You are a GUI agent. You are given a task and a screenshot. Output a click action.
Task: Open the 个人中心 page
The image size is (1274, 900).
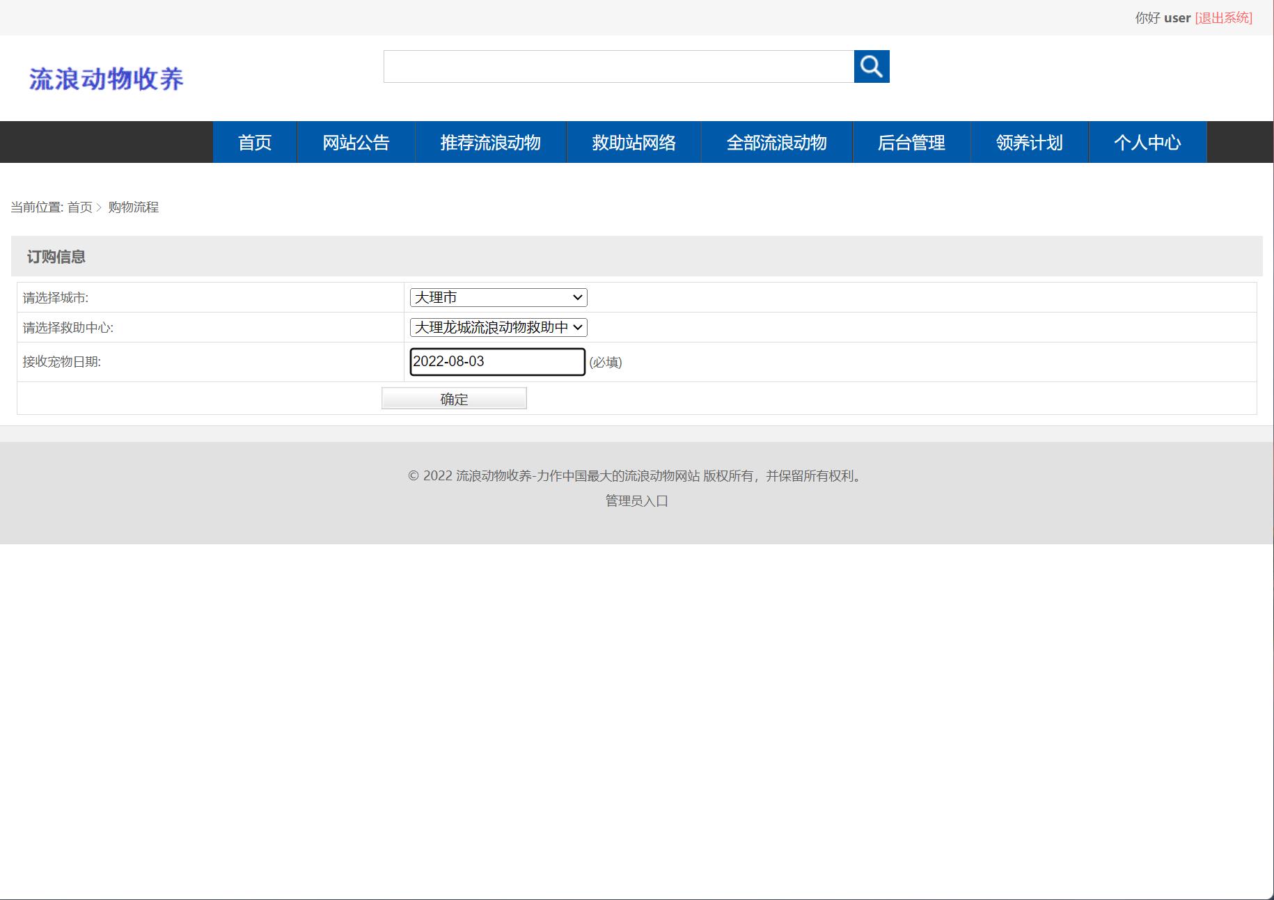pyautogui.click(x=1147, y=142)
